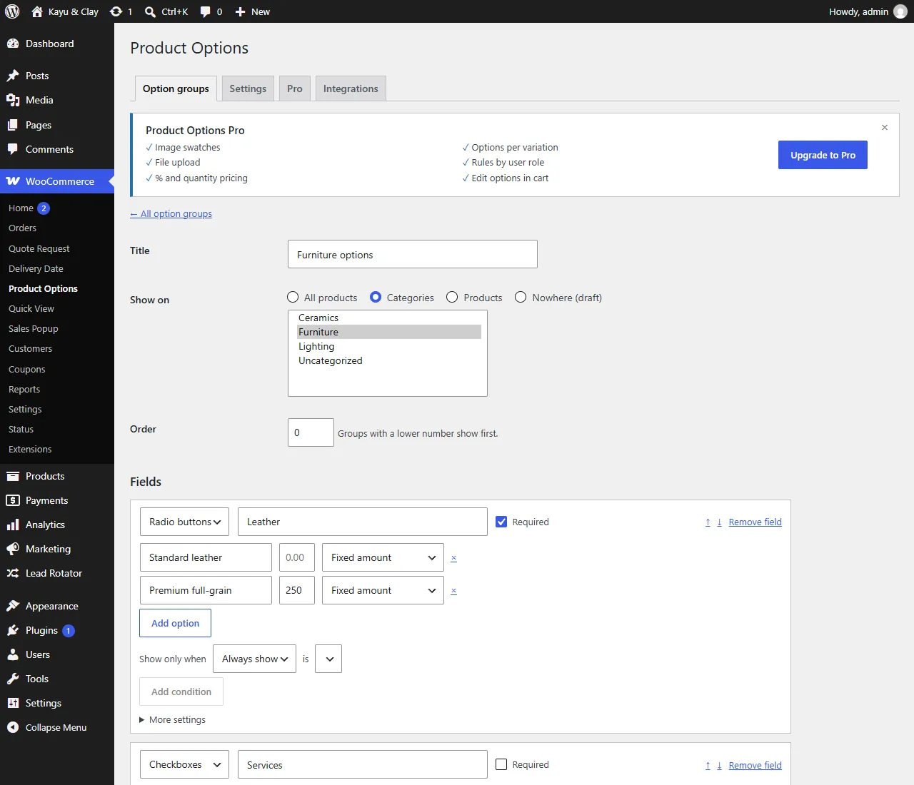The width and height of the screenshot is (914, 785).
Task: Select the All products radio button
Action: 293,297
